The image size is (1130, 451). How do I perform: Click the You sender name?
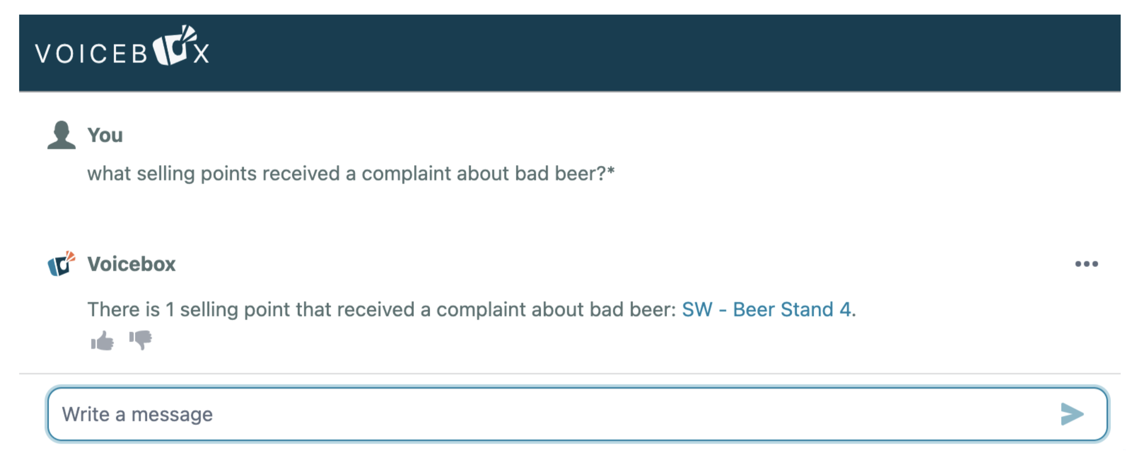[x=105, y=135]
